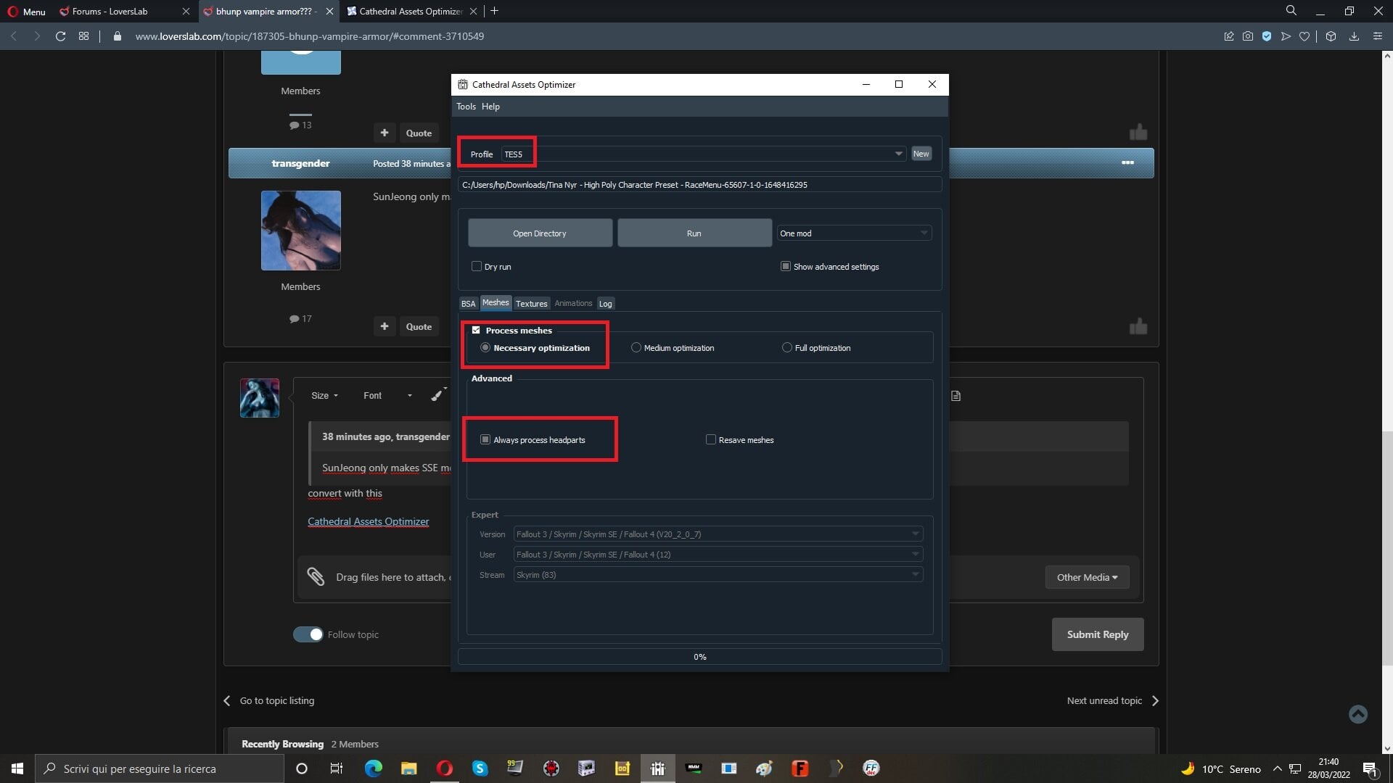
Task: Bookmark page with heart icon
Action: 1304,36
